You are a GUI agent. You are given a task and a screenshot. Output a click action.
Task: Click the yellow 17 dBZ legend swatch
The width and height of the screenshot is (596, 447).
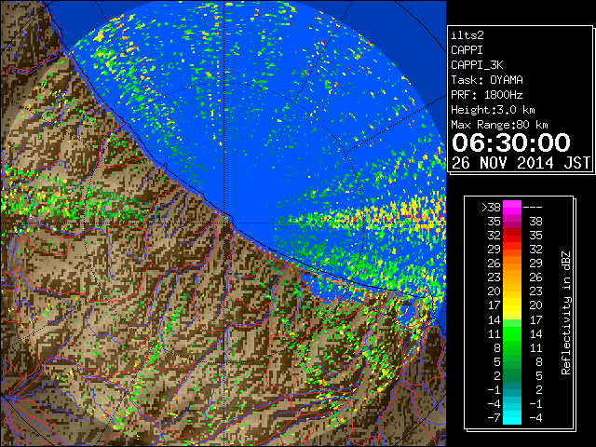pos(512,305)
